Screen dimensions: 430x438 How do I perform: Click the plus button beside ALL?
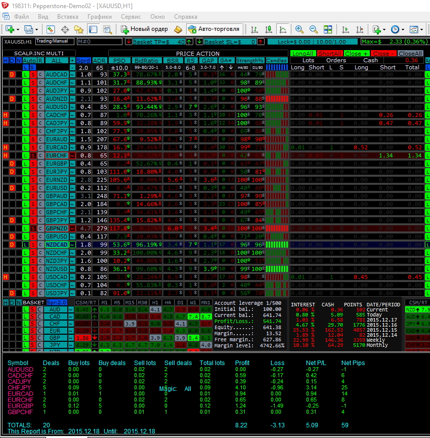pos(72,61)
